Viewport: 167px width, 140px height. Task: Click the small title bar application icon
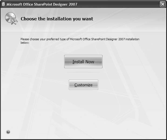[x=3, y=4]
